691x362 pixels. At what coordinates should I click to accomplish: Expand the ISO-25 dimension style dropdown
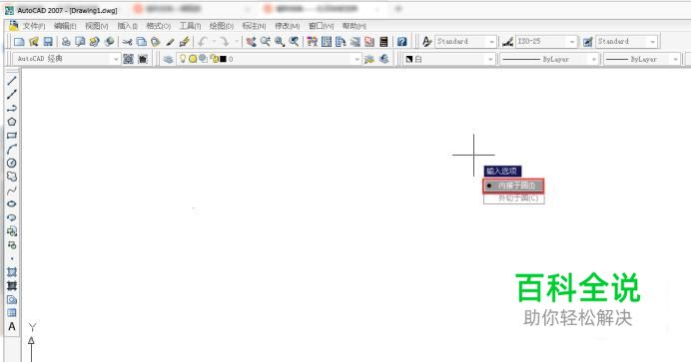571,42
